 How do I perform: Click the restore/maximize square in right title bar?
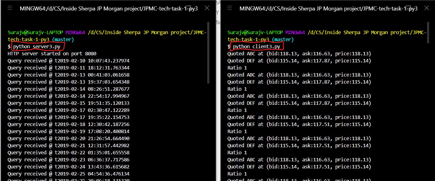(409, 8)
